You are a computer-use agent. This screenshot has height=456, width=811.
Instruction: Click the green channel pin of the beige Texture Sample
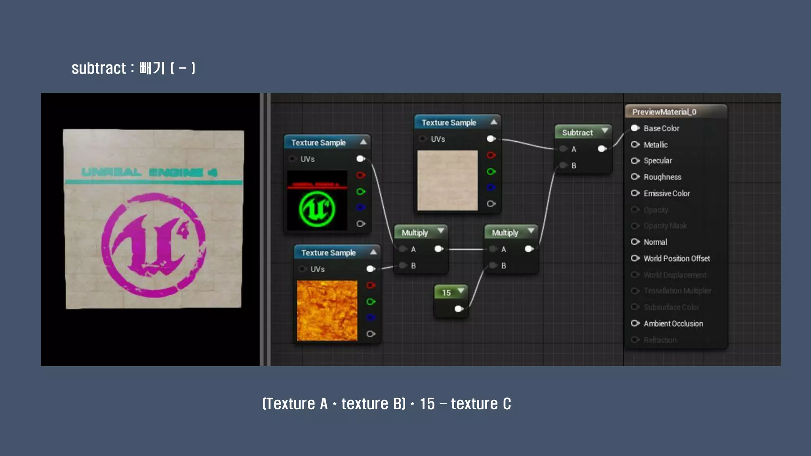coord(491,171)
